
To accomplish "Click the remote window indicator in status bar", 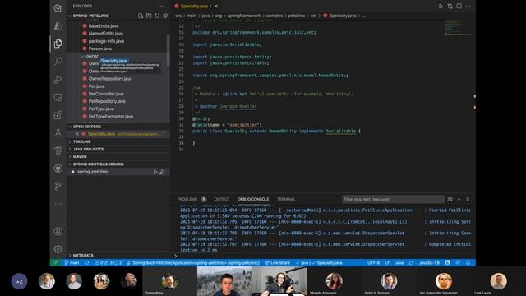I will (56, 263).
